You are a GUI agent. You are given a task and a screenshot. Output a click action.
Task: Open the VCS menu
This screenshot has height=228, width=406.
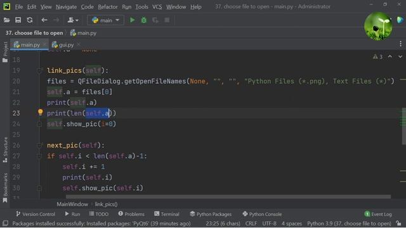[157, 7]
